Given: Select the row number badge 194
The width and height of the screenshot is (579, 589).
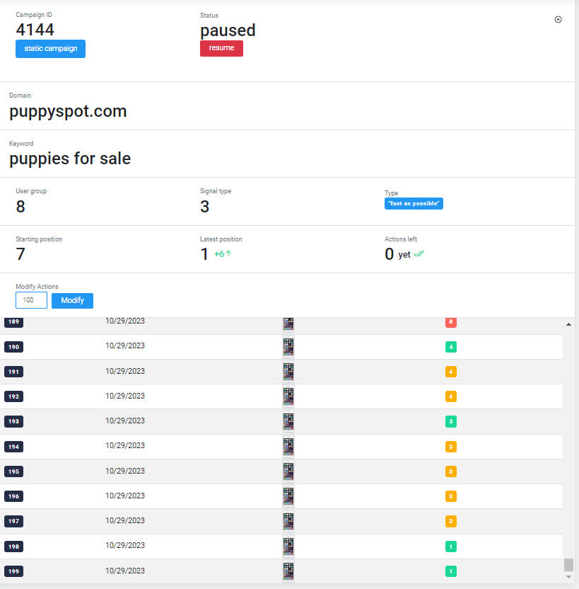Looking at the screenshot, I should [x=14, y=447].
